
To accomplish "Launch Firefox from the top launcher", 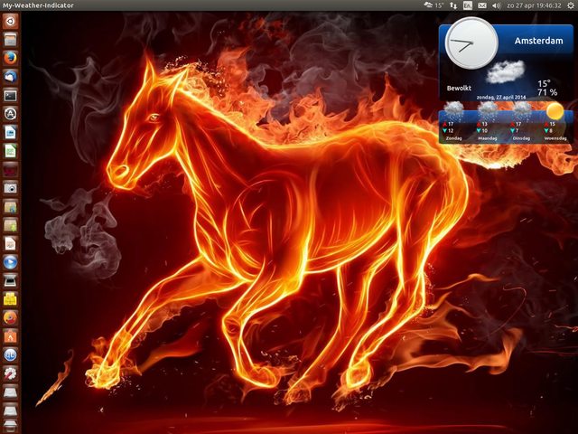I will click(x=10, y=58).
